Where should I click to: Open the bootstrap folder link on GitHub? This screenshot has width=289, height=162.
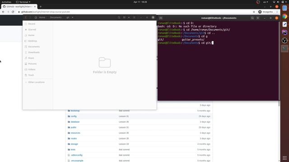[x=75, y=111]
